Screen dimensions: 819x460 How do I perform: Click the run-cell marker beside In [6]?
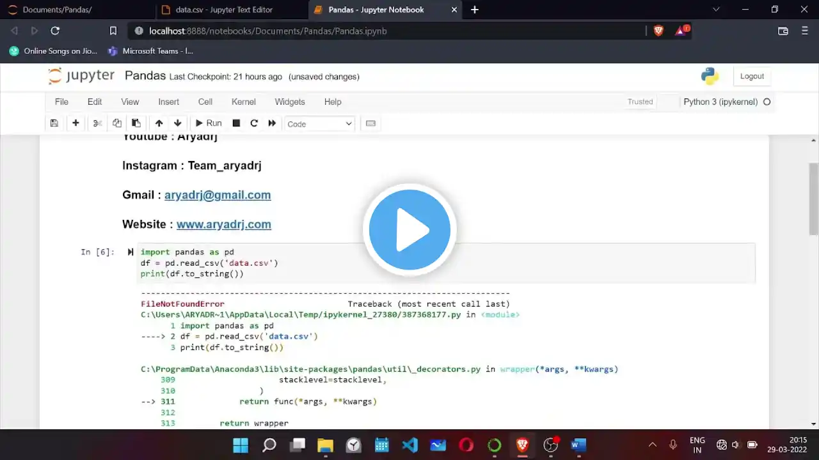pos(131,252)
